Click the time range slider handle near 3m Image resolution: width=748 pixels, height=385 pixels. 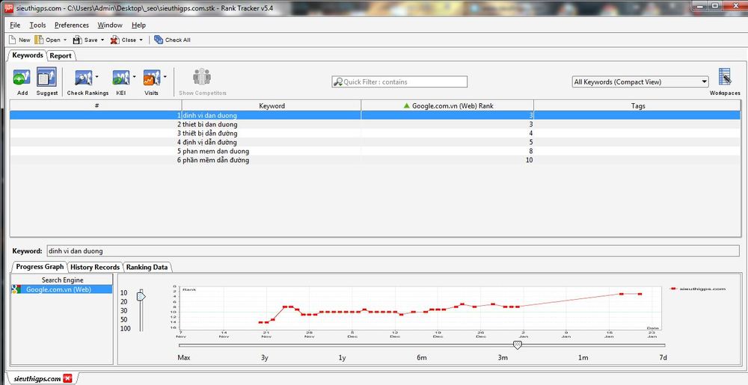[x=517, y=345]
